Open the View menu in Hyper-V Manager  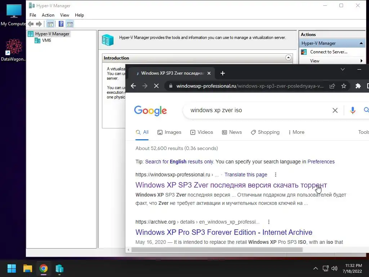65,15
